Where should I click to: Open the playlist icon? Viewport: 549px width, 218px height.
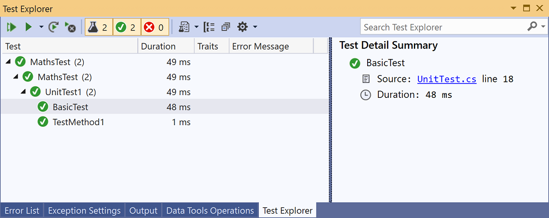pyautogui.click(x=184, y=27)
